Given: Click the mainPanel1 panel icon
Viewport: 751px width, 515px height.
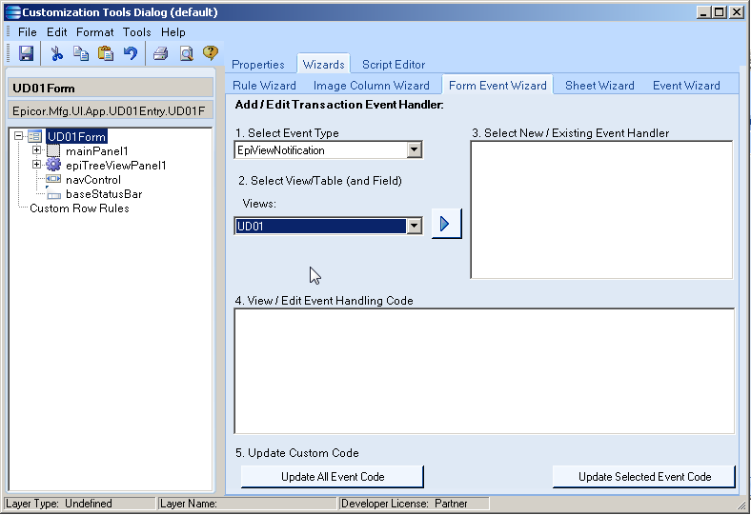Looking at the screenshot, I should coord(53,151).
